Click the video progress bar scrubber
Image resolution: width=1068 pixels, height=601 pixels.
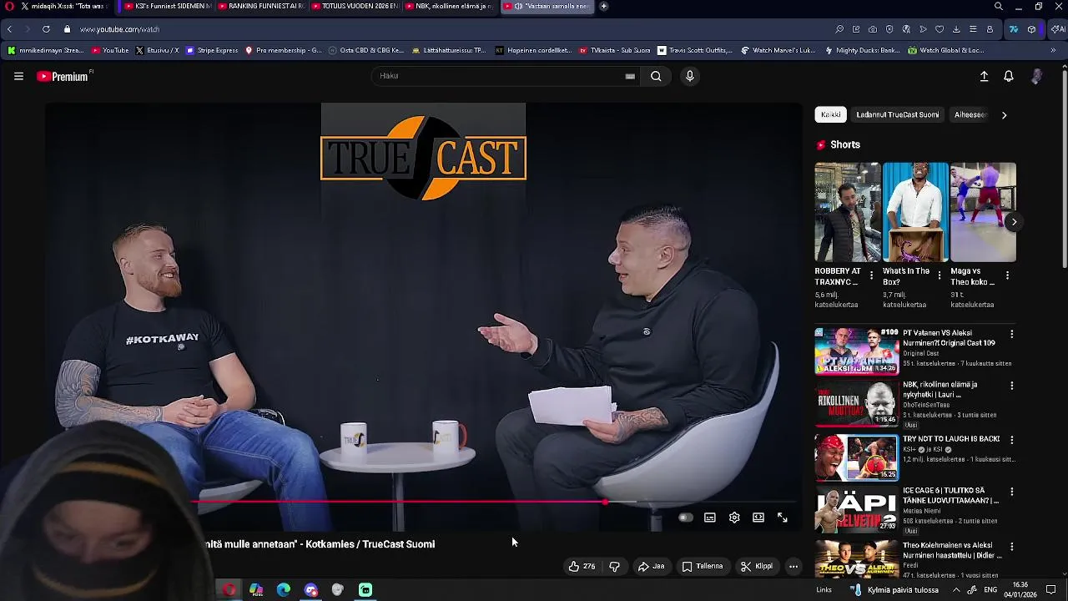(604, 503)
